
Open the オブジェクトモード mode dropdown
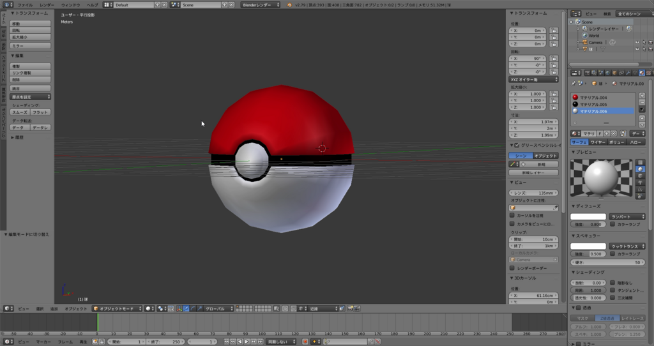coord(117,308)
